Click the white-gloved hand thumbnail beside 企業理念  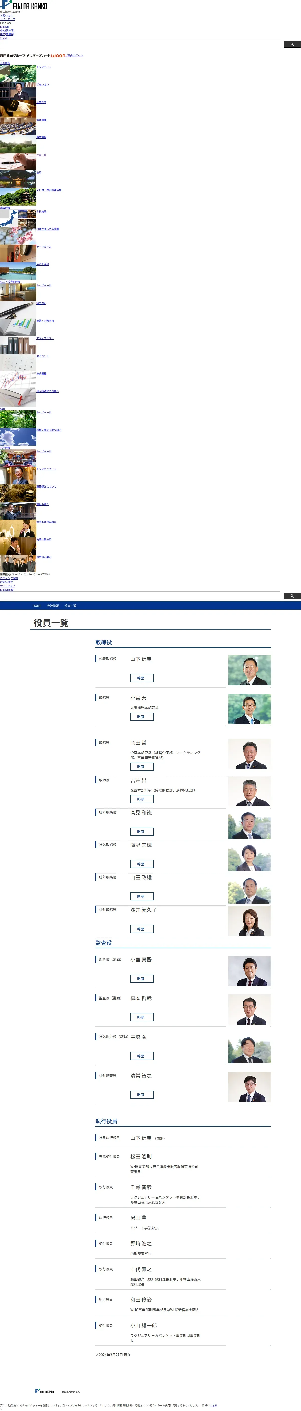click(18, 110)
